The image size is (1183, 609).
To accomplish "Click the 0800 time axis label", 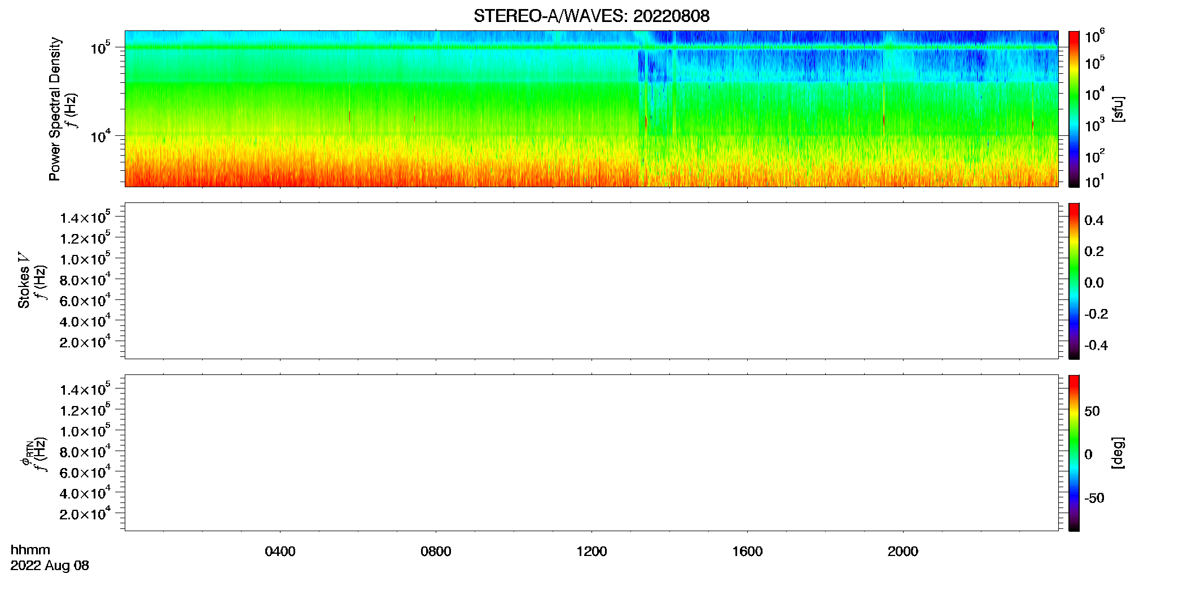I will pyautogui.click(x=436, y=551).
